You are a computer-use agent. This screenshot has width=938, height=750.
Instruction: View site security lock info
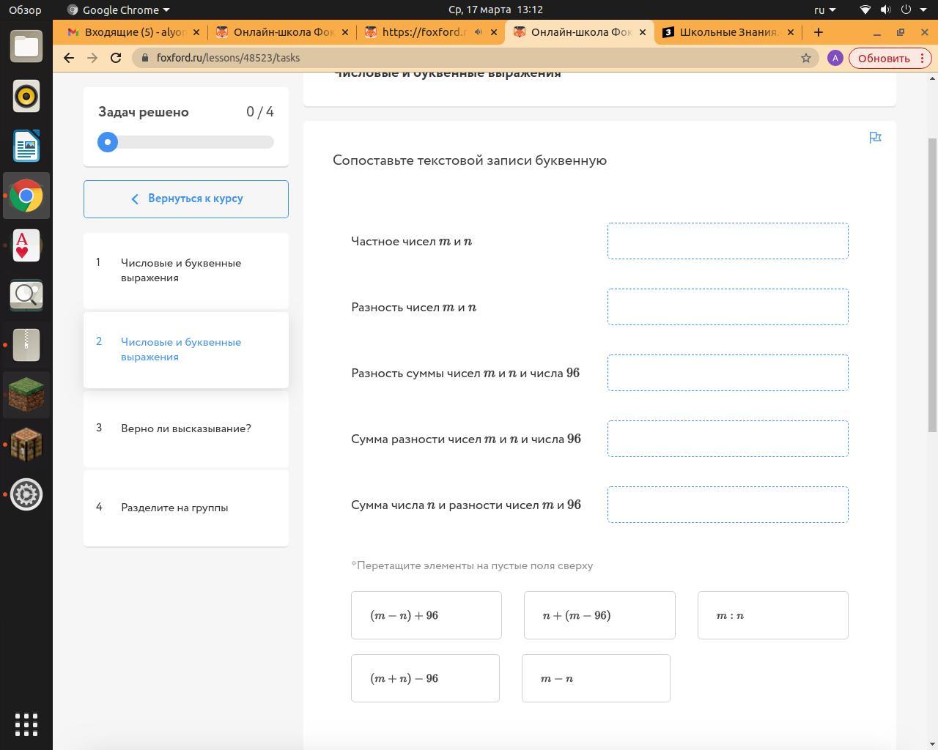pyautogui.click(x=146, y=58)
